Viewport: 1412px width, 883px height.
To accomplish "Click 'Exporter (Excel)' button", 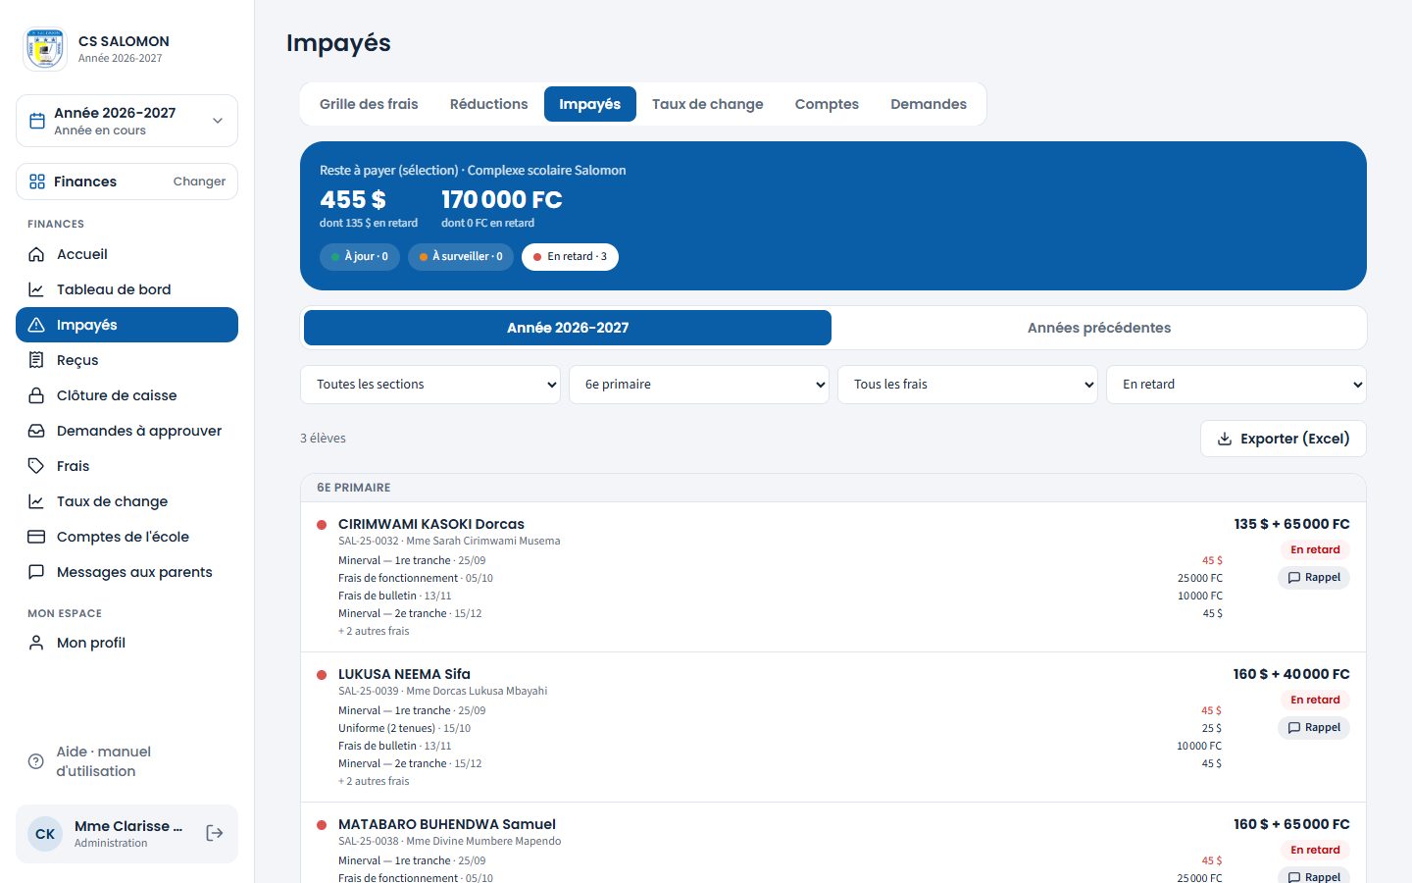I will 1284,439.
